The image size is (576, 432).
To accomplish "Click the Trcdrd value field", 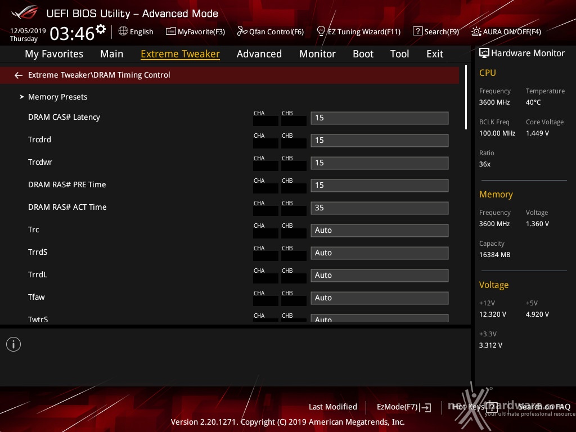I will click(x=380, y=140).
